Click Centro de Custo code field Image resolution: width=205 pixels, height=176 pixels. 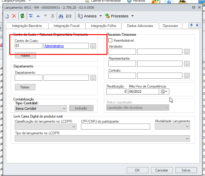pos(29,46)
